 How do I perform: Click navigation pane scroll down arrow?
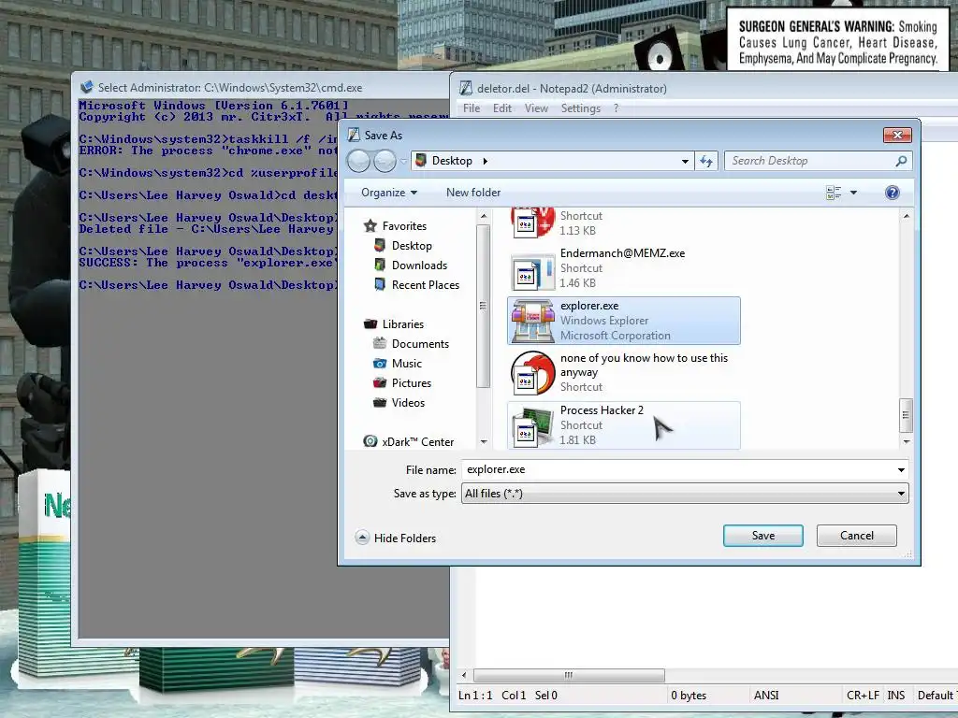(x=484, y=441)
